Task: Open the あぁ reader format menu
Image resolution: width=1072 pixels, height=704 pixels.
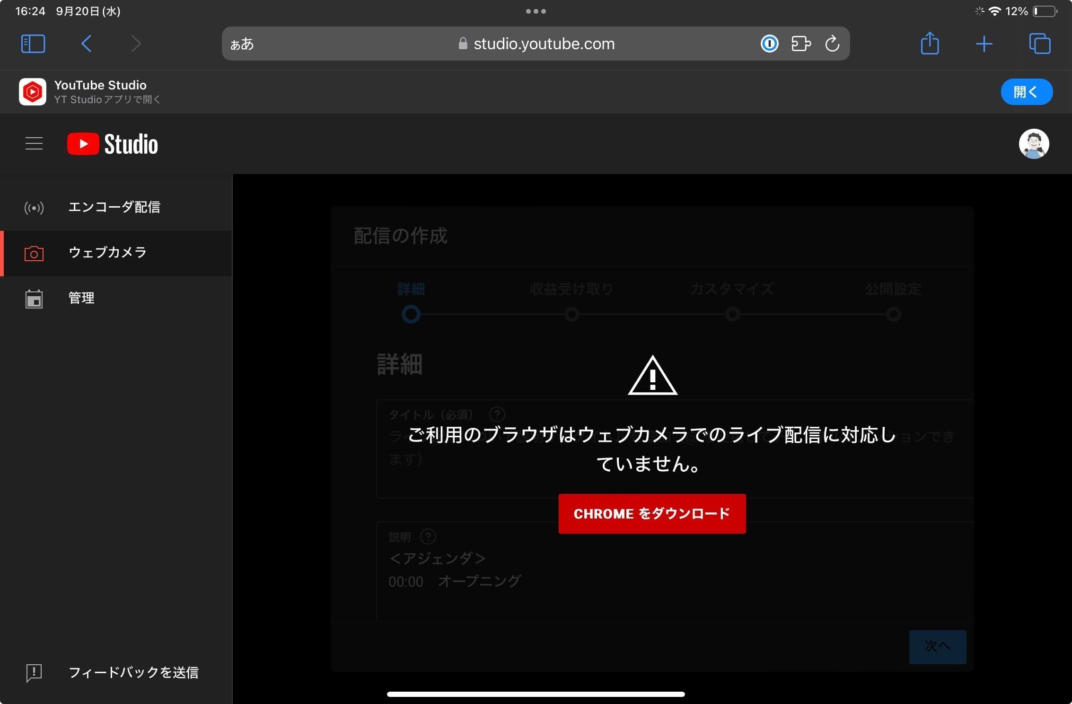Action: point(242,44)
